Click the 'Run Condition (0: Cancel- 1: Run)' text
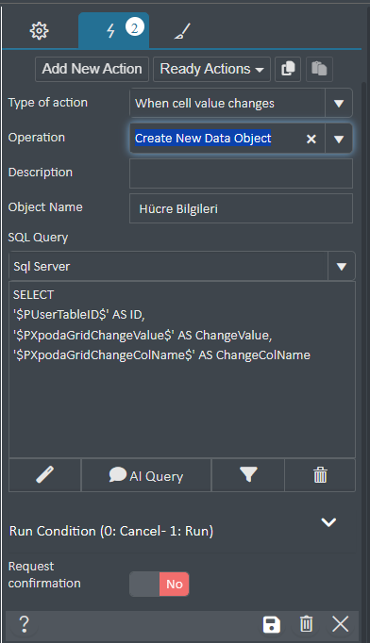Screen dimensions: 370x643 (111, 531)
